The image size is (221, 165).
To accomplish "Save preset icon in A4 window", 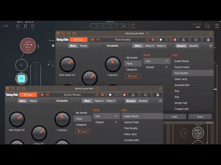I will (98, 40).
